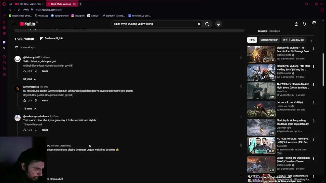Open Sıralama ölçütü sort dropdown

[x=51, y=38]
